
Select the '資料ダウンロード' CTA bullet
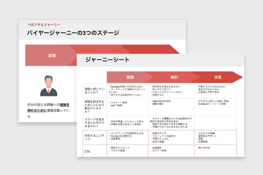click(x=120, y=148)
